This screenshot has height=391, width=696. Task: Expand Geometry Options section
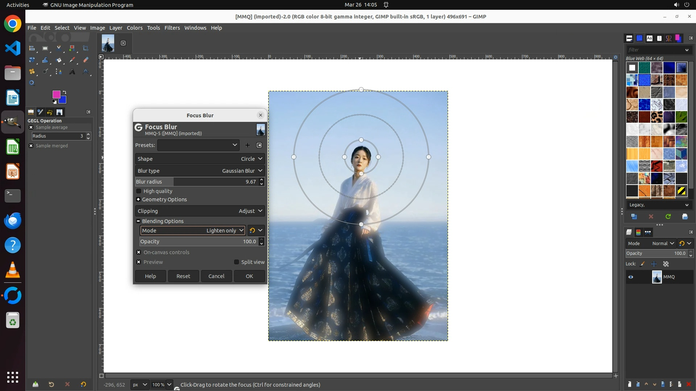pos(138,199)
